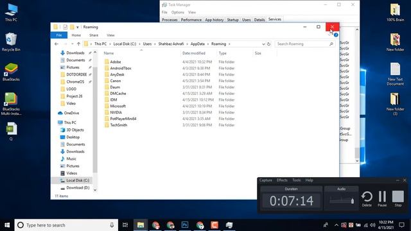This screenshot has width=411, height=231.
Task: Open Effects menu in recorder
Action: coord(282,180)
